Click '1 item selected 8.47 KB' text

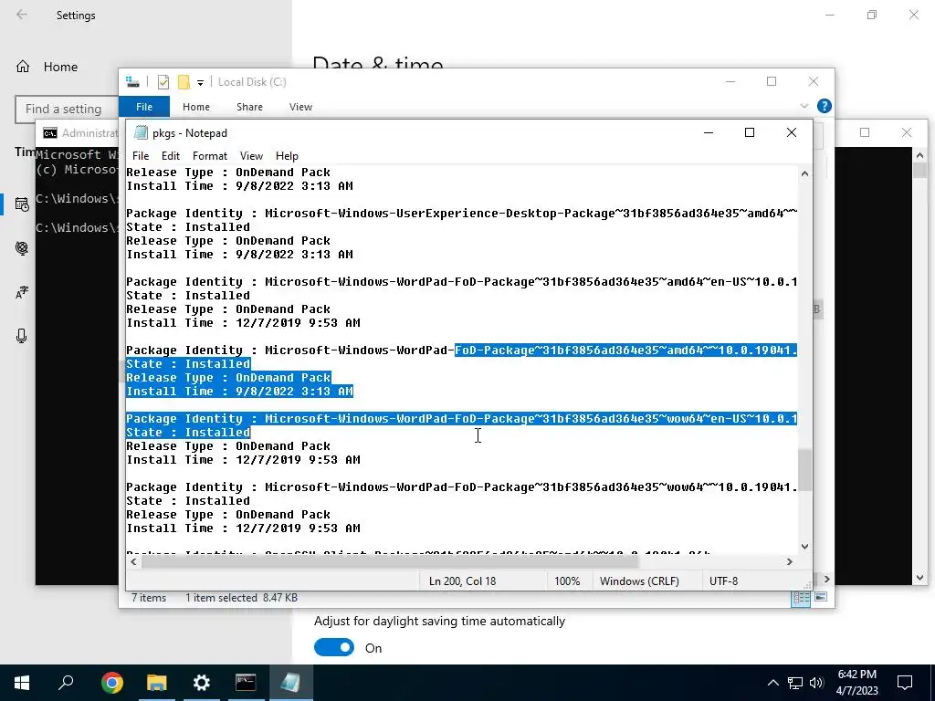pos(241,597)
